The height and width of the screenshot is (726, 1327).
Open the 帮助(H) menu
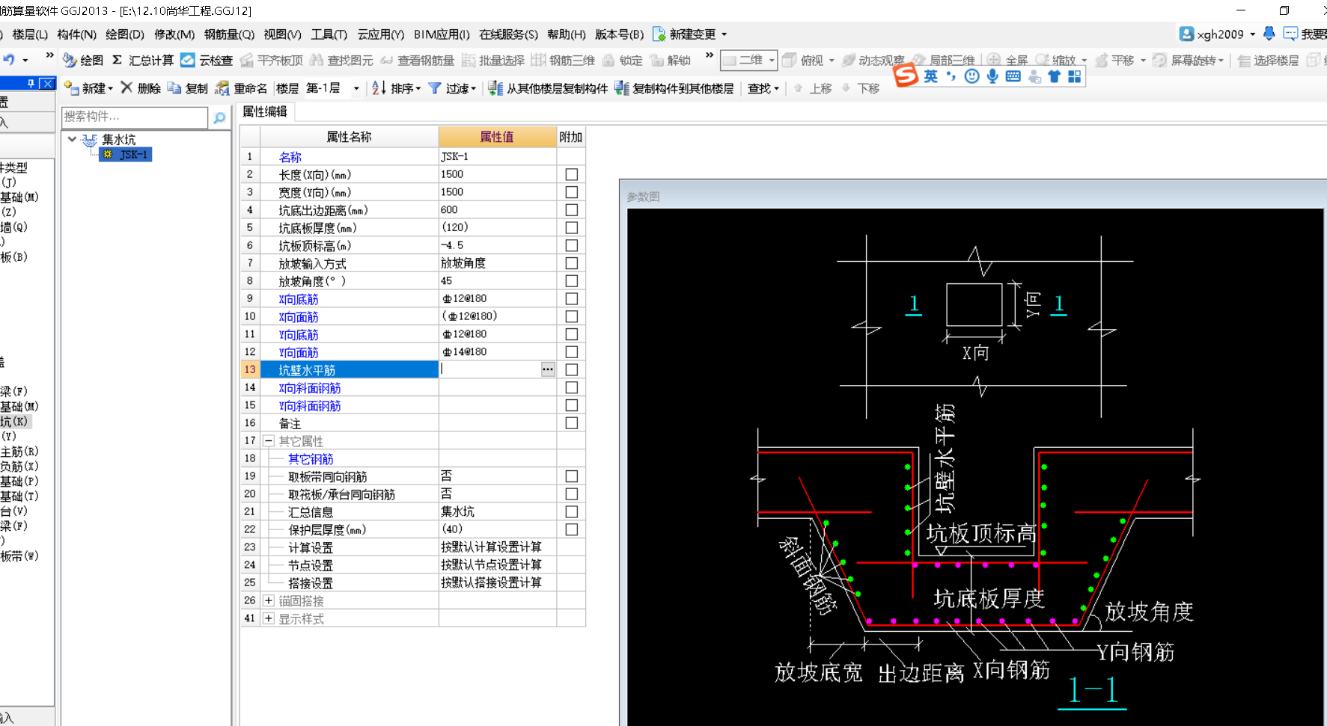[567, 34]
